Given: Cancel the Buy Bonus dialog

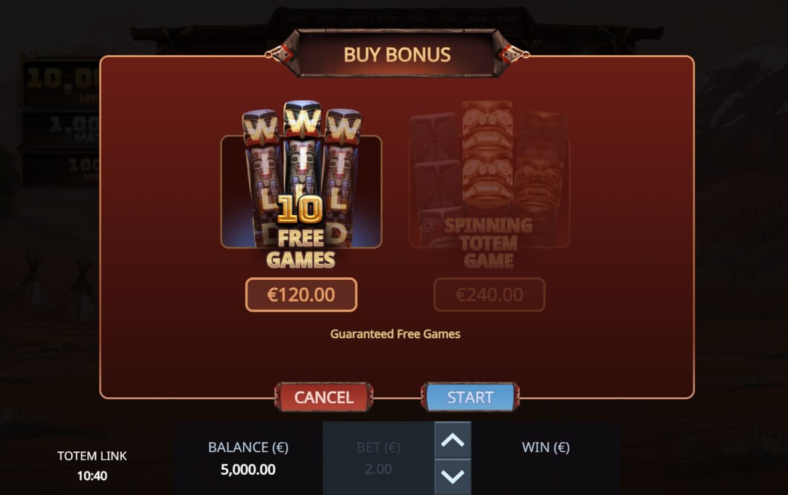Looking at the screenshot, I should click(x=324, y=397).
